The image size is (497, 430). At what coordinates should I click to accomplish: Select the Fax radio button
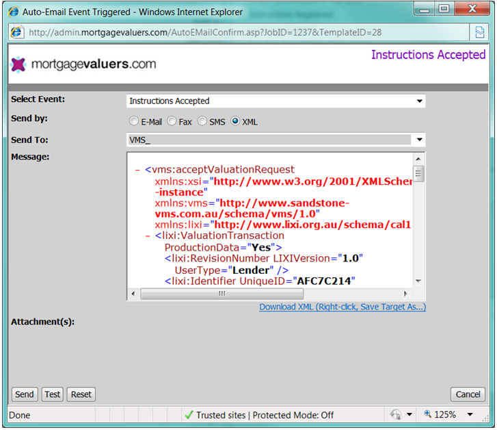point(172,121)
